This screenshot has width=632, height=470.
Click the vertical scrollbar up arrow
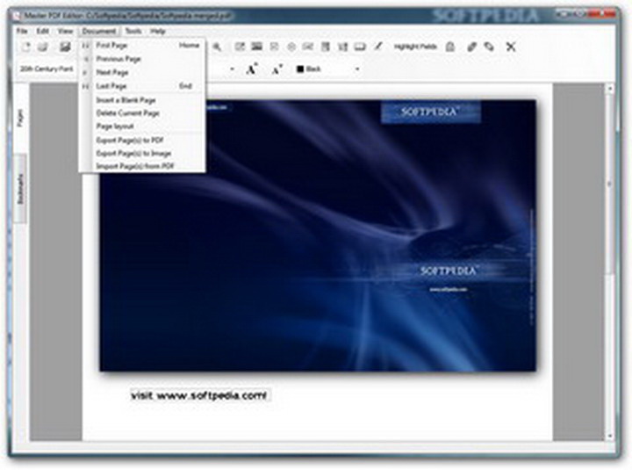(x=610, y=88)
